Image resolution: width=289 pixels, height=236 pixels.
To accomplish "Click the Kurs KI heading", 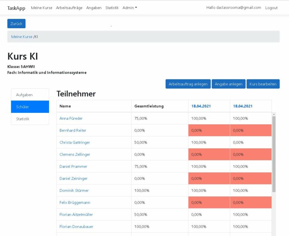I will (x=23, y=56).
